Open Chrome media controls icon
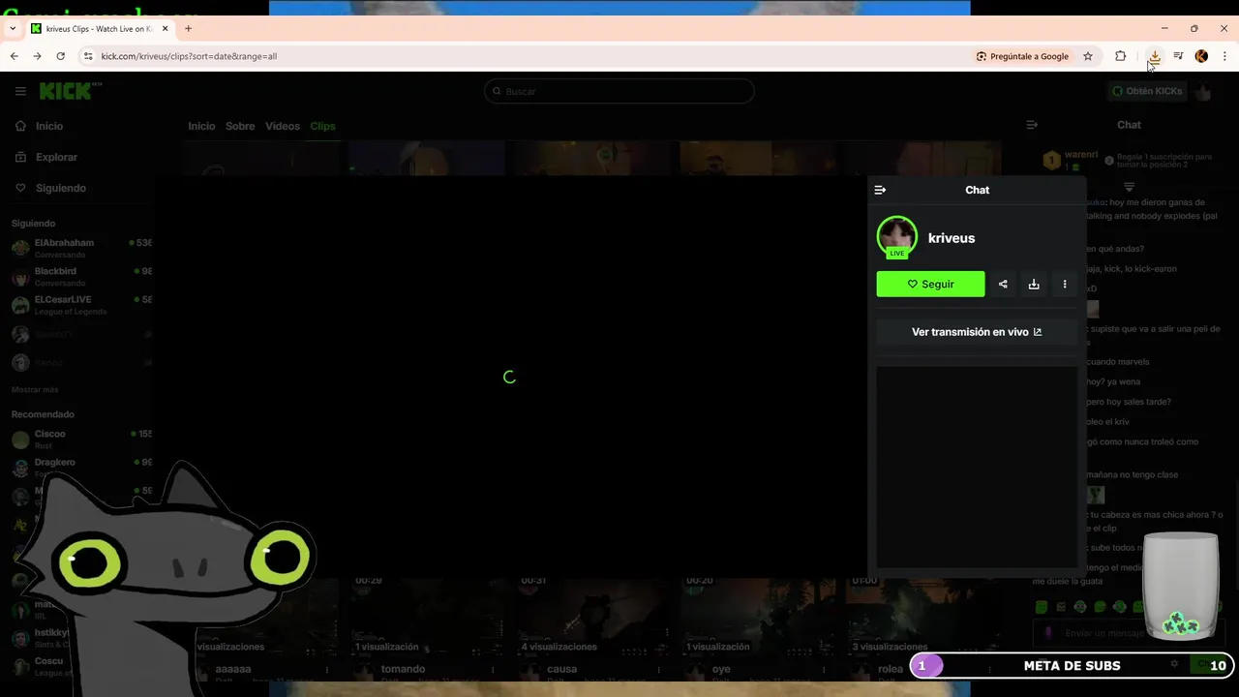 [1178, 56]
